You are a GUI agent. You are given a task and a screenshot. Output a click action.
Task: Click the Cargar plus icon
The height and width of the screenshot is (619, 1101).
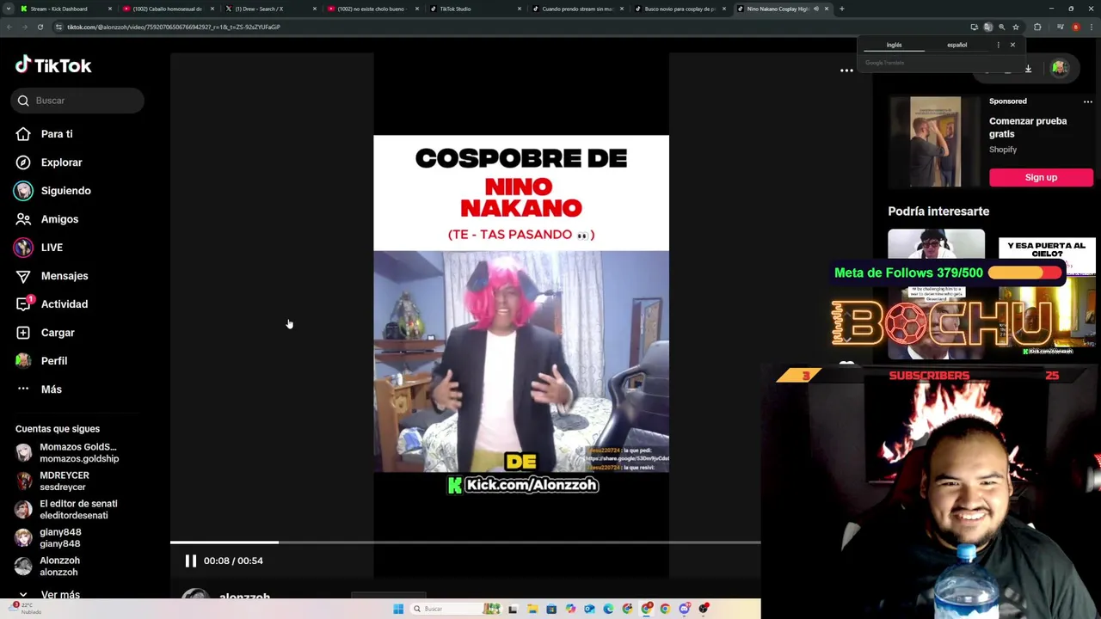(x=23, y=333)
